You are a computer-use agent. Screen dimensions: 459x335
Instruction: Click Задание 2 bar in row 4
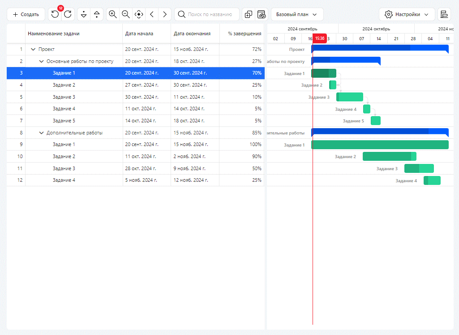click(333, 85)
